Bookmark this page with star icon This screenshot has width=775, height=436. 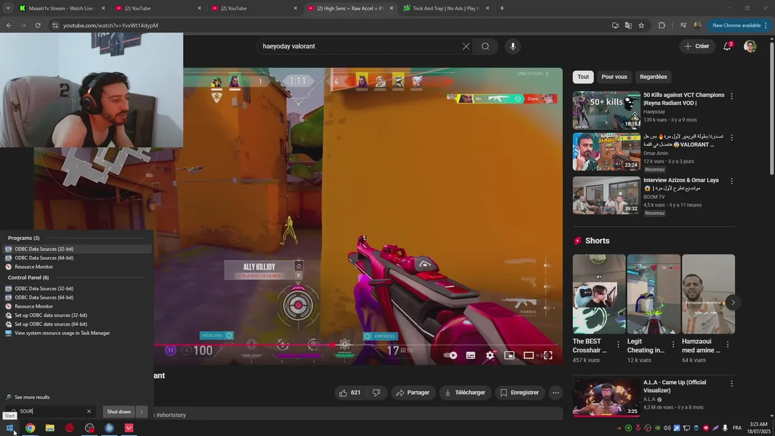click(x=641, y=25)
